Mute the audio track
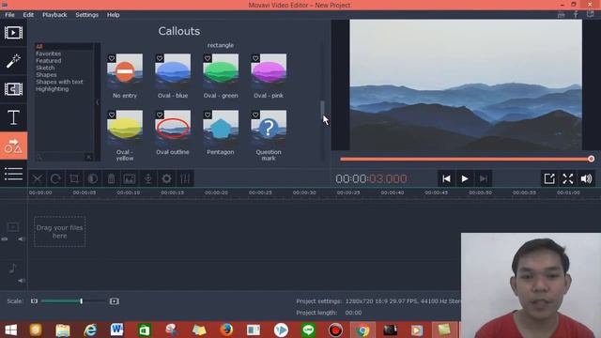Screen dimensions: 601x338 (x=21, y=281)
